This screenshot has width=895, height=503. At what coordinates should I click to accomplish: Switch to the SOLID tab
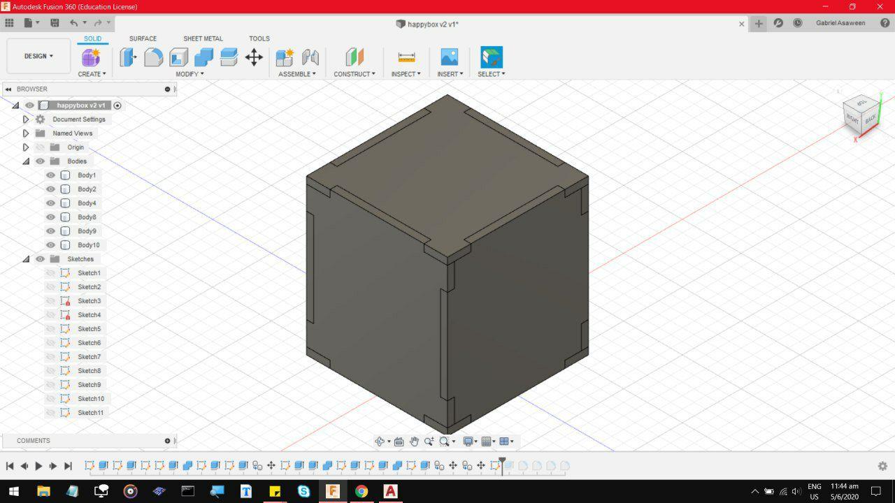pyautogui.click(x=92, y=39)
